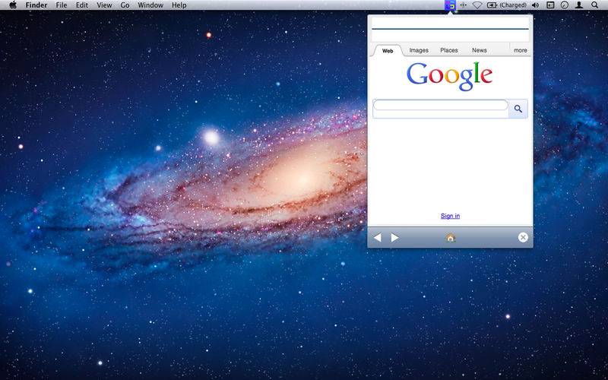The width and height of the screenshot is (608, 380).
Task: Open the File menu
Action: pos(62,5)
